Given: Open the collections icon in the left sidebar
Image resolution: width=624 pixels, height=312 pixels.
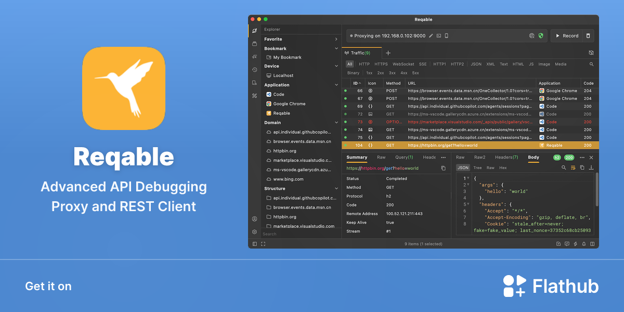Looking at the screenshot, I should (254, 44).
